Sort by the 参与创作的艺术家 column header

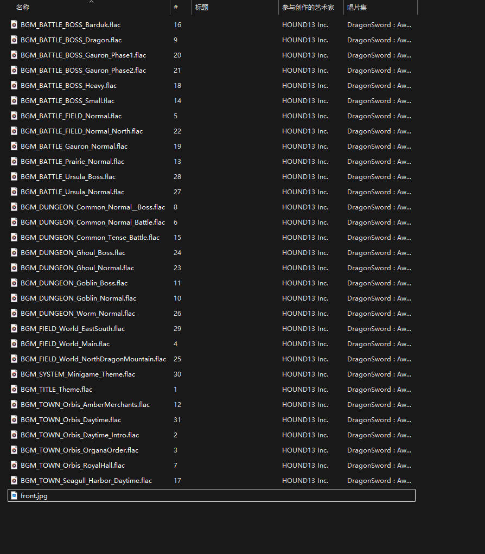[308, 8]
